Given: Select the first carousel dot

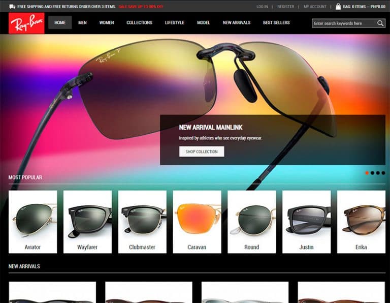Looking at the screenshot, I should click(367, 173).
